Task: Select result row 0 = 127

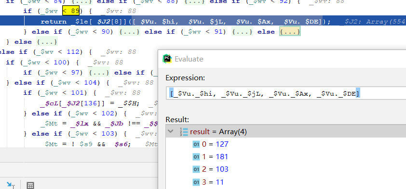Action: [286, 144]
